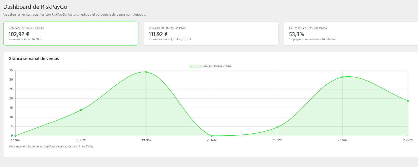Click the '111,92 €' monthly sales total
This screenshot has height=167, width=418.
[158, 34]
